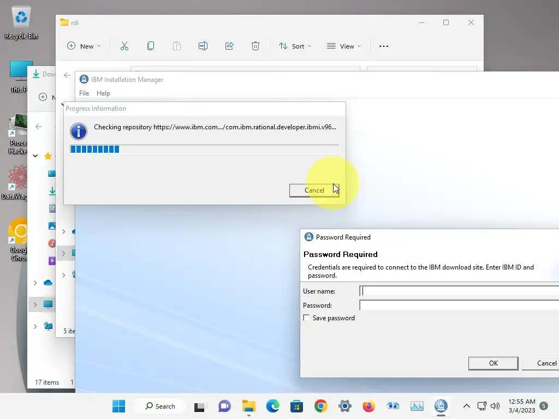Enable the Save password checkbox
Viewport: 559px width, 419px height.
pos(306,318)
